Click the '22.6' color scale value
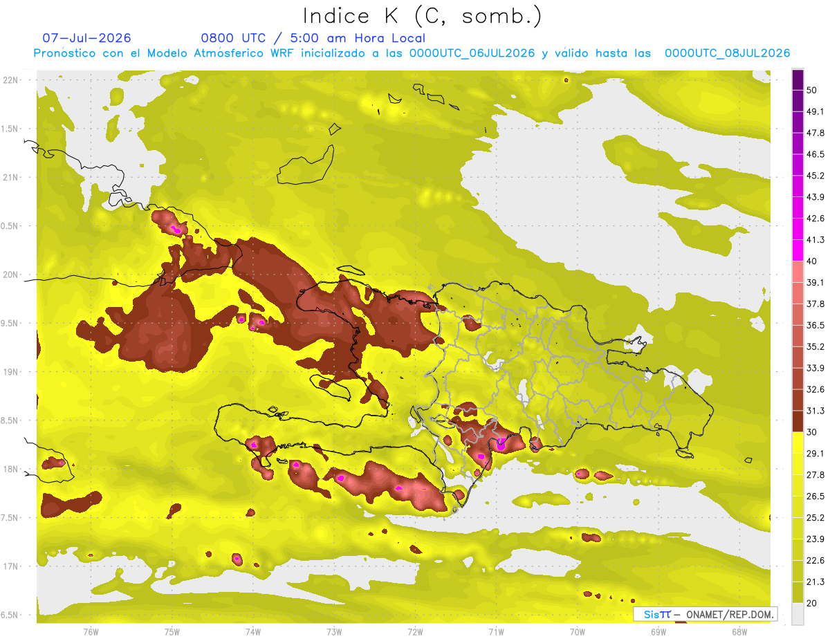The height and width of the screenshot is (641, 830). click(x=815, y=561)
